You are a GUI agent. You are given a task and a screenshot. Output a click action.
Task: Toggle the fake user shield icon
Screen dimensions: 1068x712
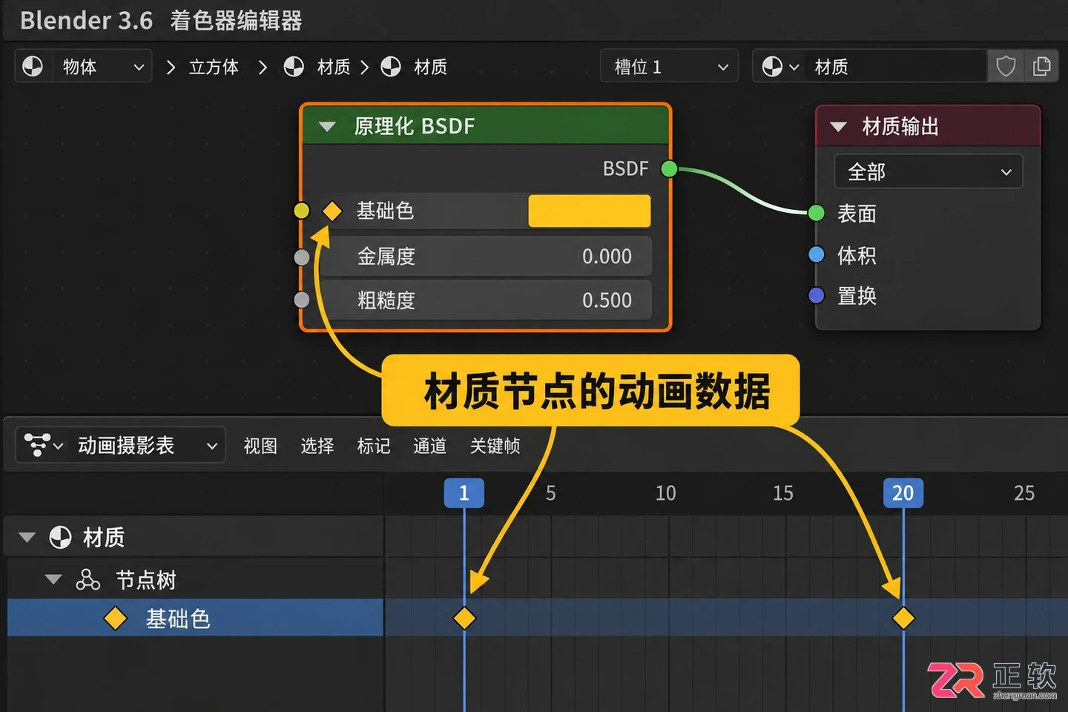pyautogui.click(x=1006, y=67)
